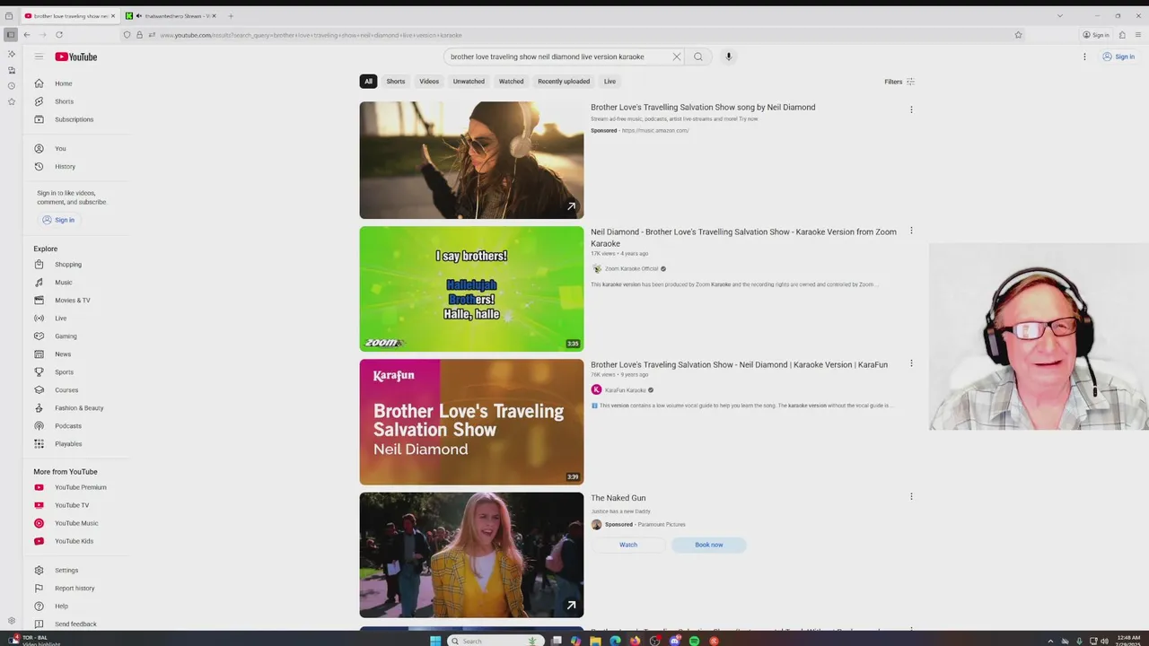
Task: Select the Recently uploaded filter chip
Action: click(564, 82)
